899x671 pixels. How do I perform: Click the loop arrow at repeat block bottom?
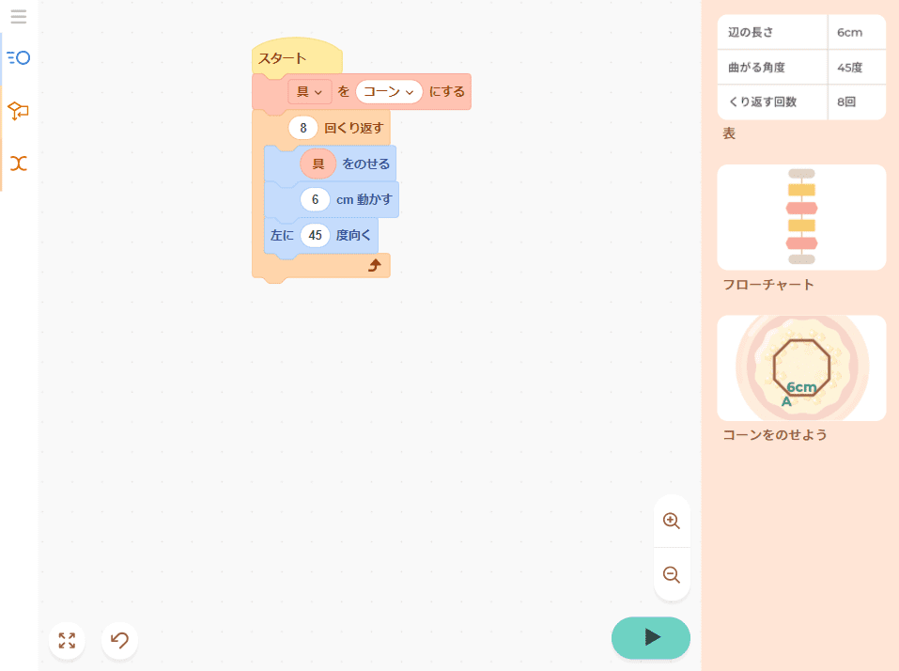point(374,266)
